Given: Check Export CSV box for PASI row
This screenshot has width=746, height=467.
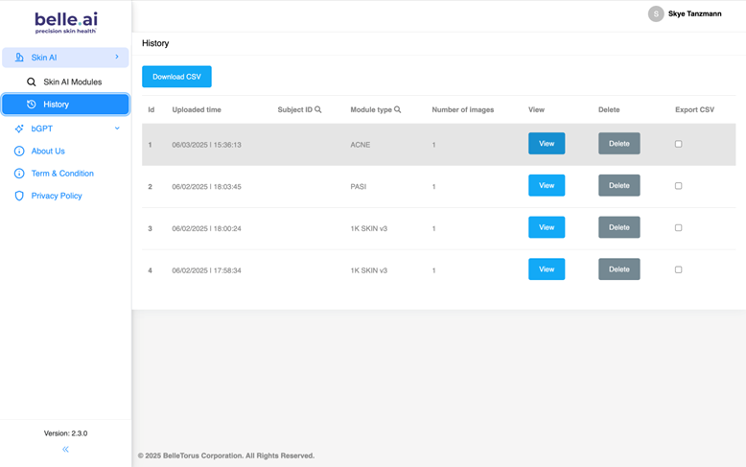Looking at the screenshot, I should 678,186.
